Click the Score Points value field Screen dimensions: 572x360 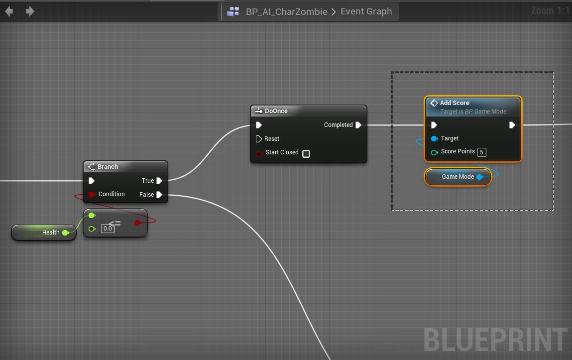point(481,152)
